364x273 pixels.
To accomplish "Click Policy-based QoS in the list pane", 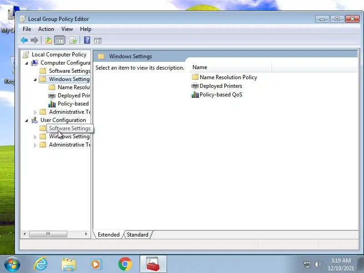I will [x=221, y=95].
